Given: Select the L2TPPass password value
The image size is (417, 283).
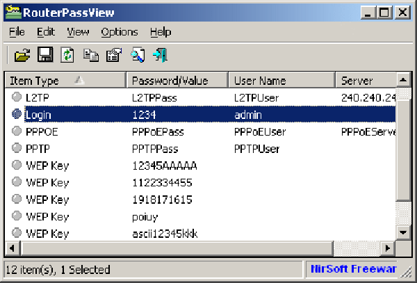Looking at the screenshot, I should [154, 97].
